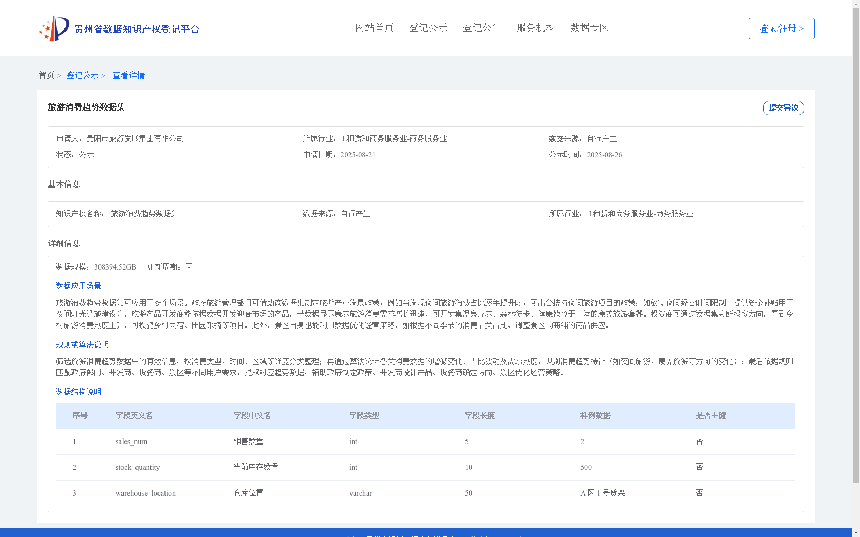Select the stock_quantity field cell
This screenshot has height=537, width=860.
click(x=138, y=468)
